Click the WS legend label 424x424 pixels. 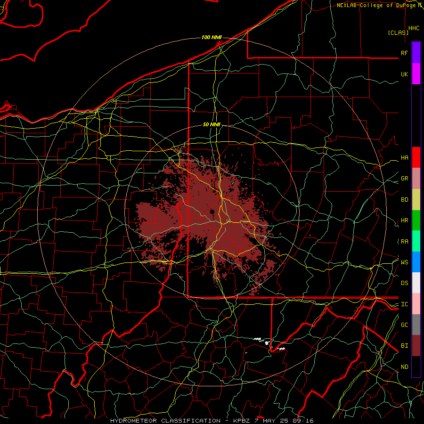(x=405, y=262)
